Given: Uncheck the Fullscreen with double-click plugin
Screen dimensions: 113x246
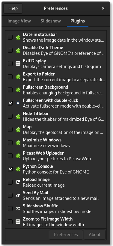Looking at the screenshot, I should 10,103.
